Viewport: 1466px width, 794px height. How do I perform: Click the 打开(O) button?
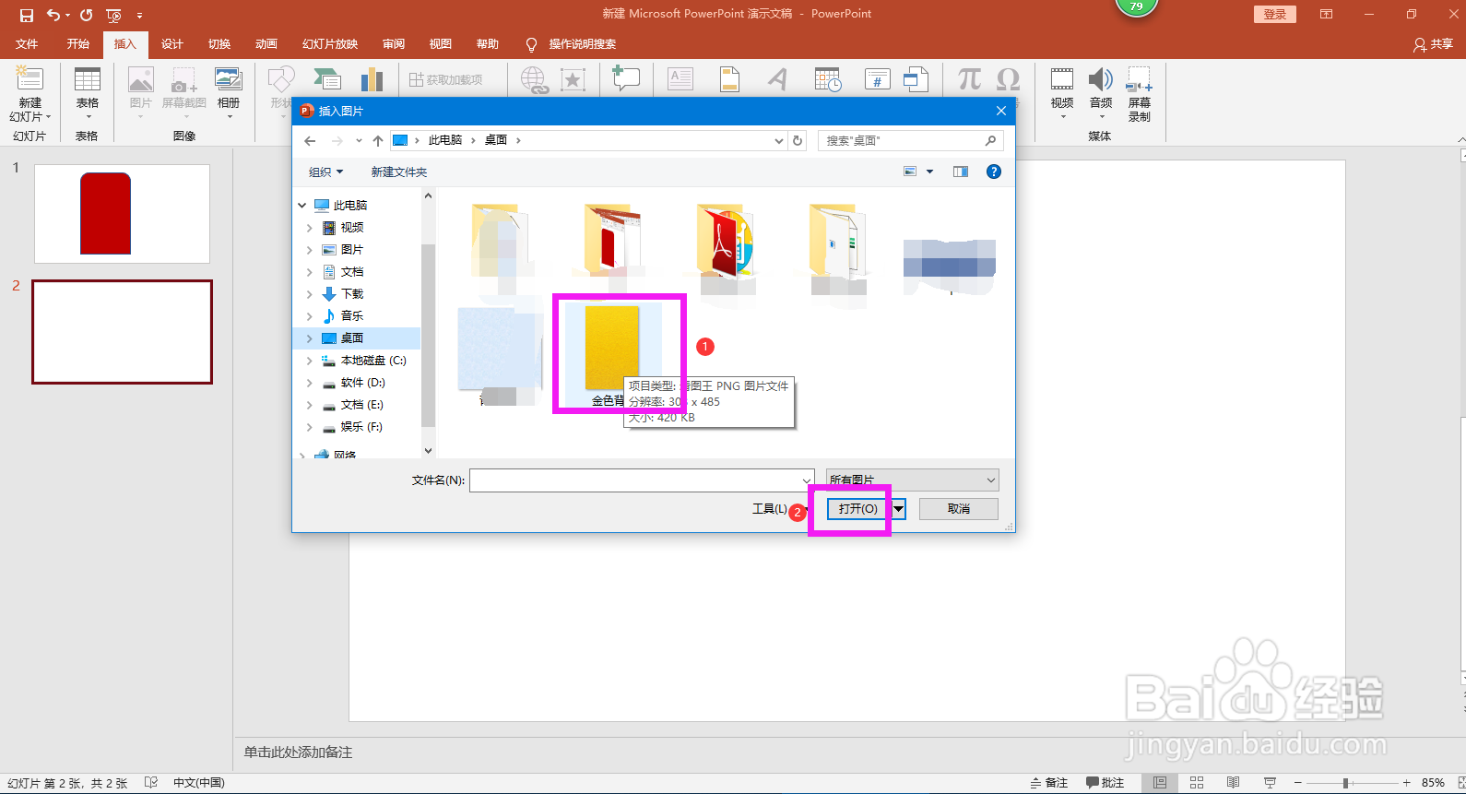click(x=857, y=509)
